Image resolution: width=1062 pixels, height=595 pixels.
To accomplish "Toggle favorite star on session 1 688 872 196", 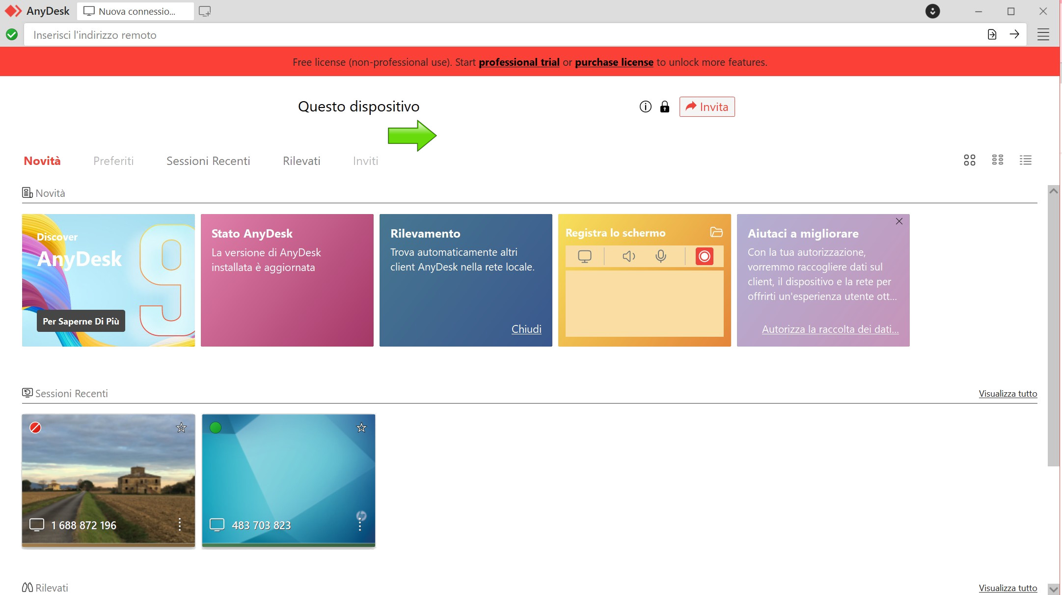I will click(181, 427).
